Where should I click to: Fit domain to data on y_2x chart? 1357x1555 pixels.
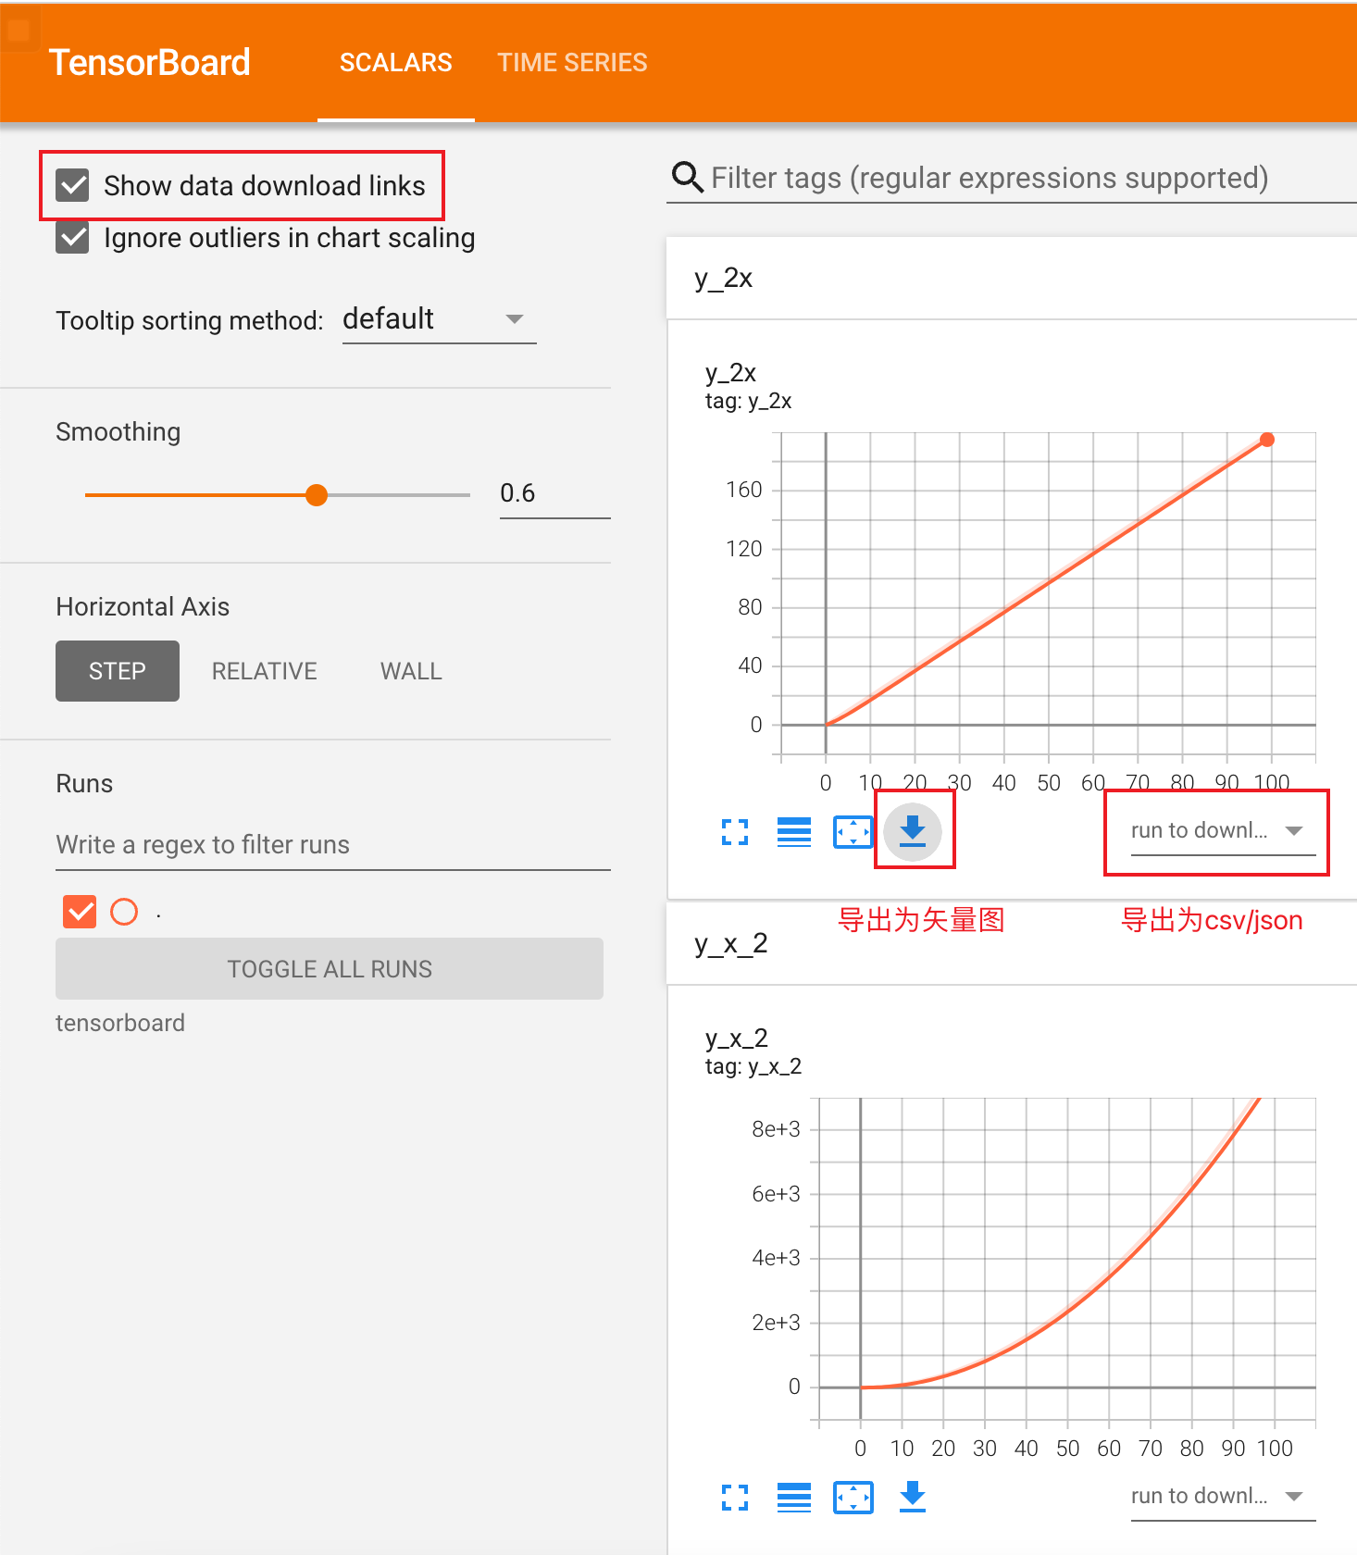point(853,832)
